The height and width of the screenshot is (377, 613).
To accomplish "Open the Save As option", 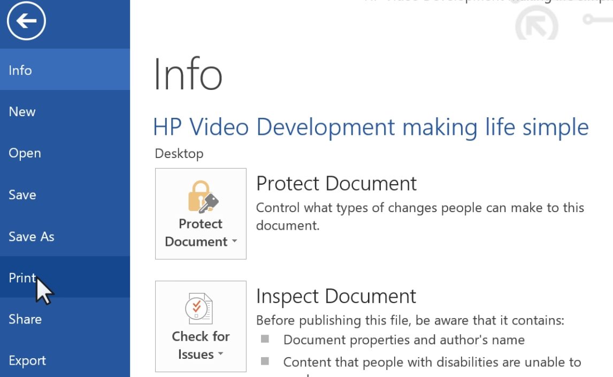I will [65, 236].
